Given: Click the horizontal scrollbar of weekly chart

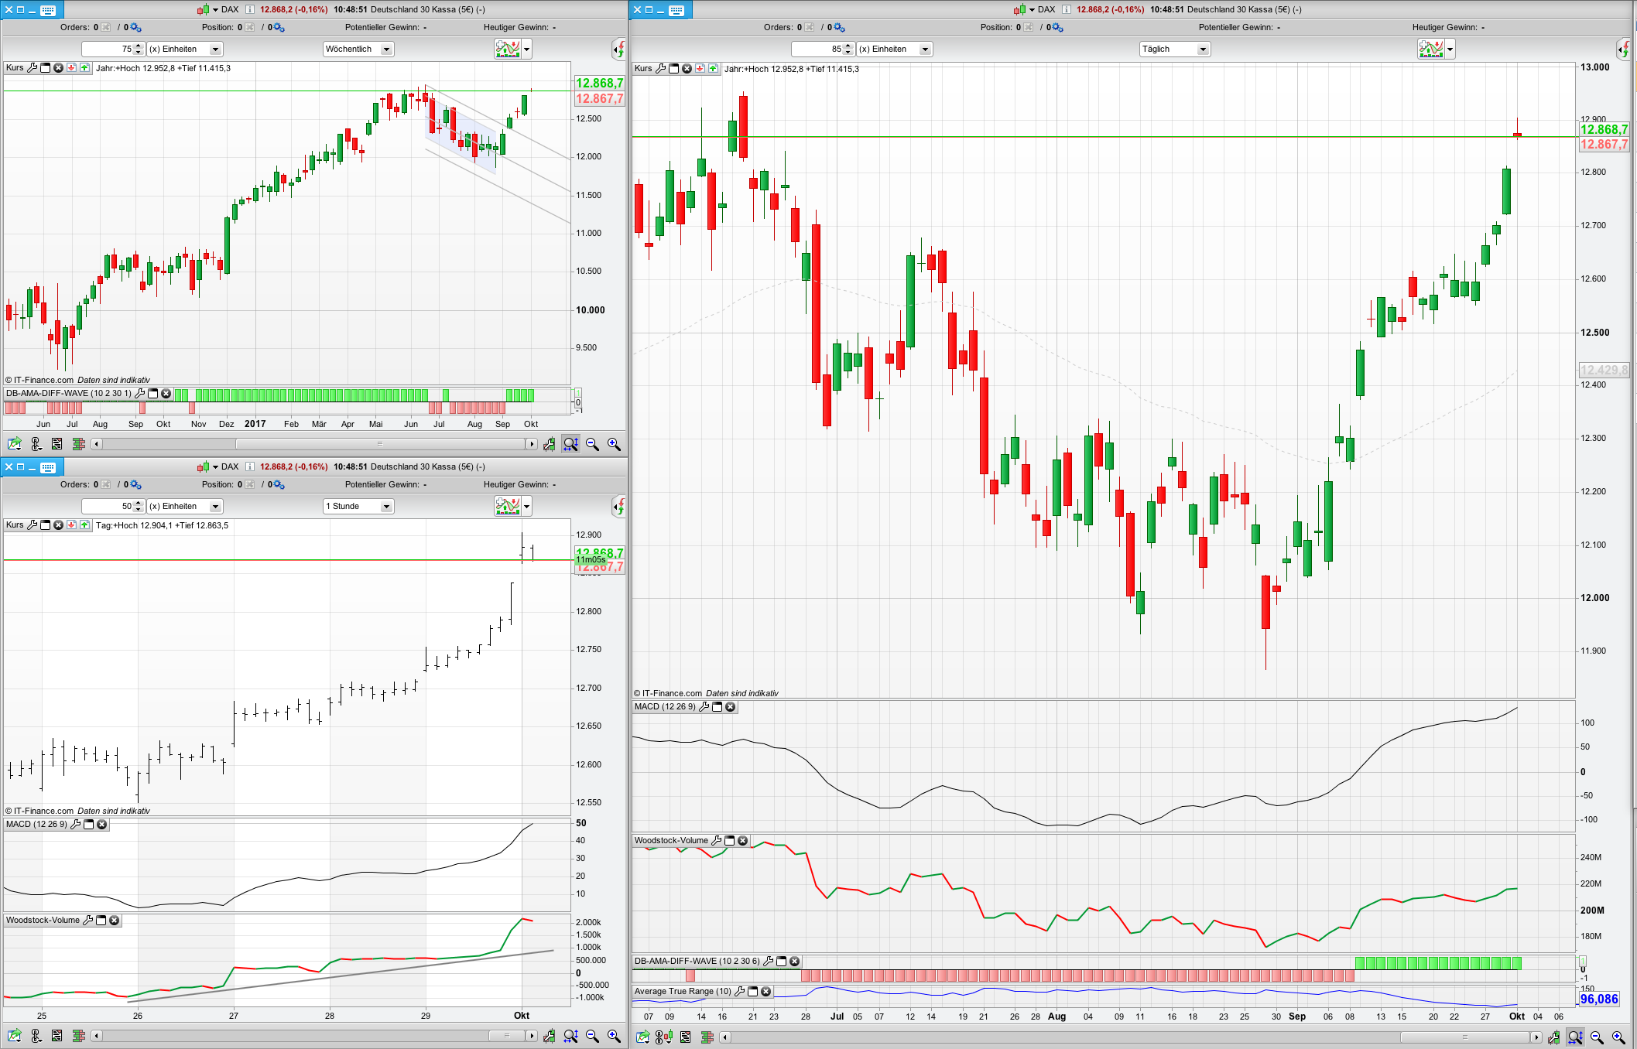Looking at the screenshot, I should (379, 444).
